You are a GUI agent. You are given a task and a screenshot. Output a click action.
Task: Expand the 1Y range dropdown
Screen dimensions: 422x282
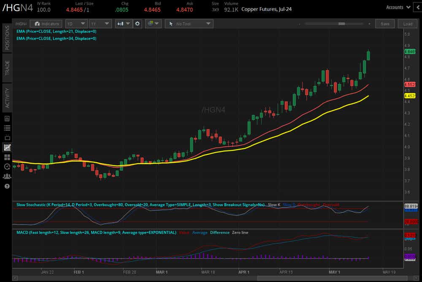coord(100,24)
